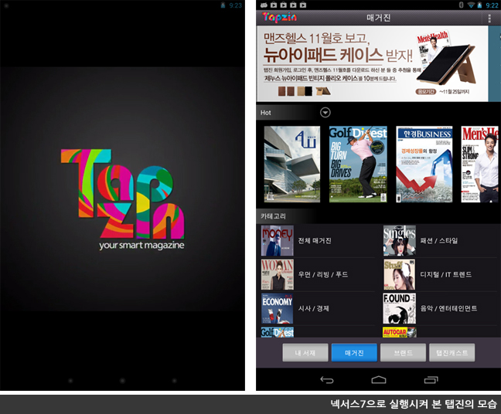501x414 pixels.
Task: Open the Golf Digest Hot cover
Action: click(x=358, y=165)
